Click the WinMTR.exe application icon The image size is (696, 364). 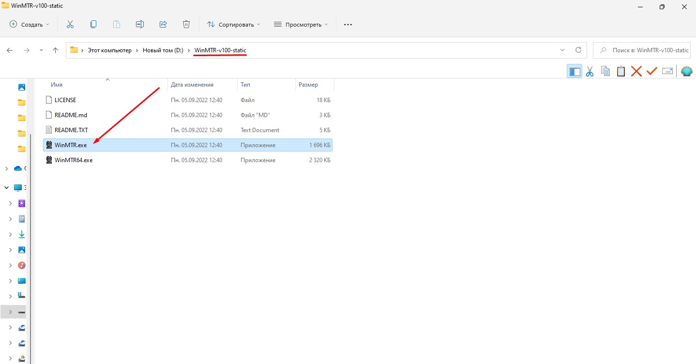(48, 145)
